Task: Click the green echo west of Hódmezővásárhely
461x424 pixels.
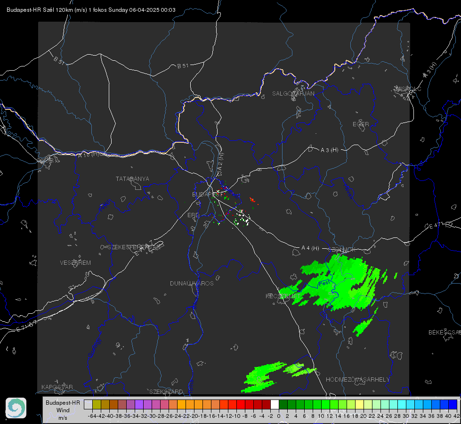Action: click(262, 378)
